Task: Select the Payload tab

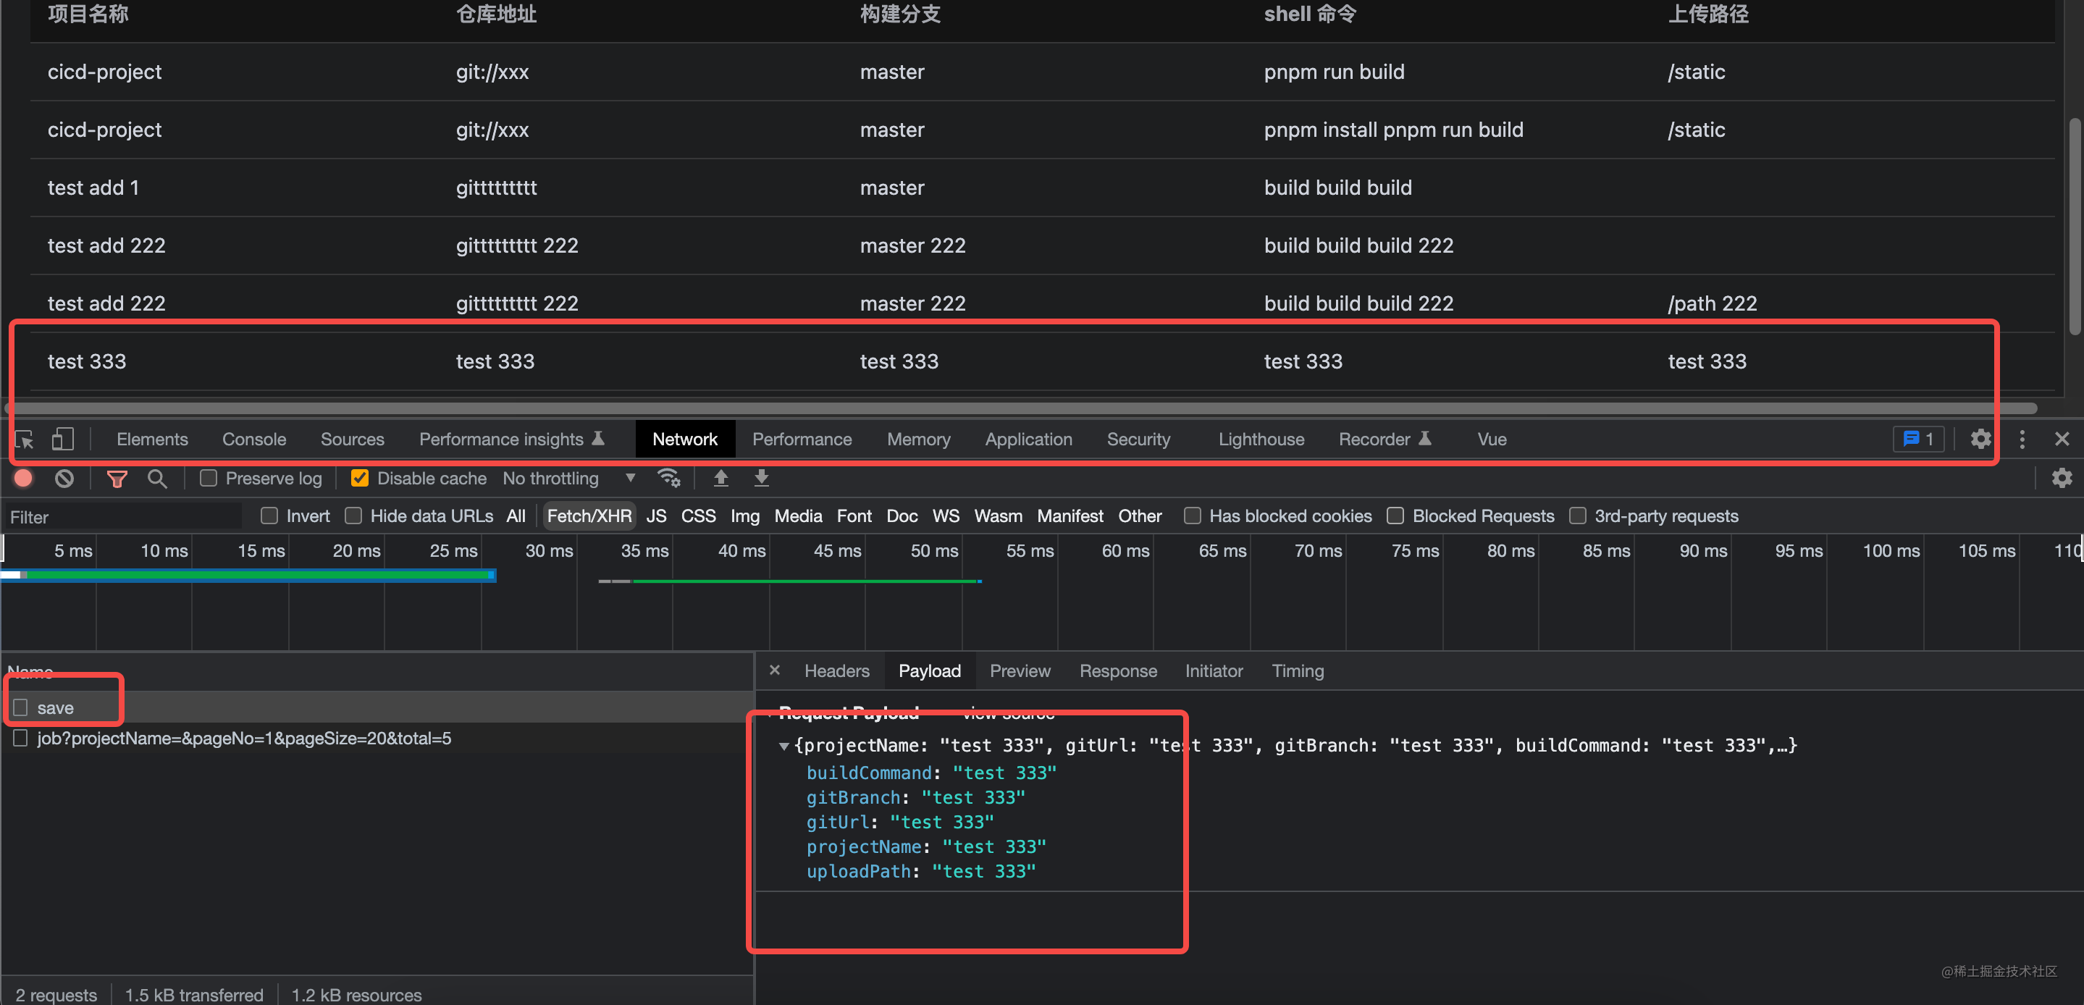Action: click(x=930, y=670)
